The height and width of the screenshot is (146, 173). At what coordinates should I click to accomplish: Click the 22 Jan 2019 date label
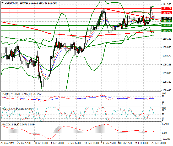(x=7, y=143)
